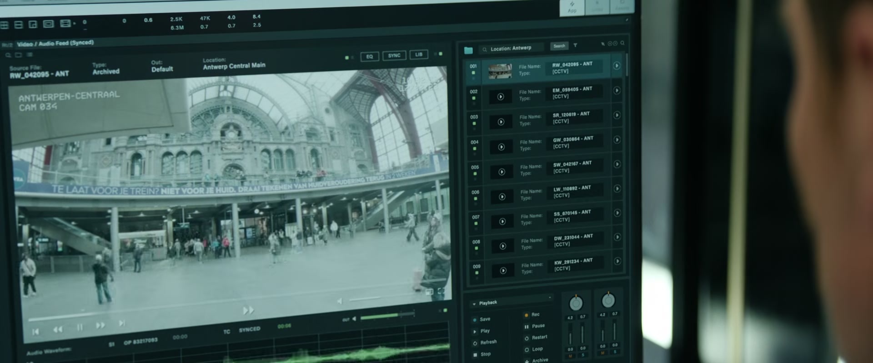Play the preview for file SW_042167 - ANT
This screenshot has width=873, height=363.
[502, 172]
